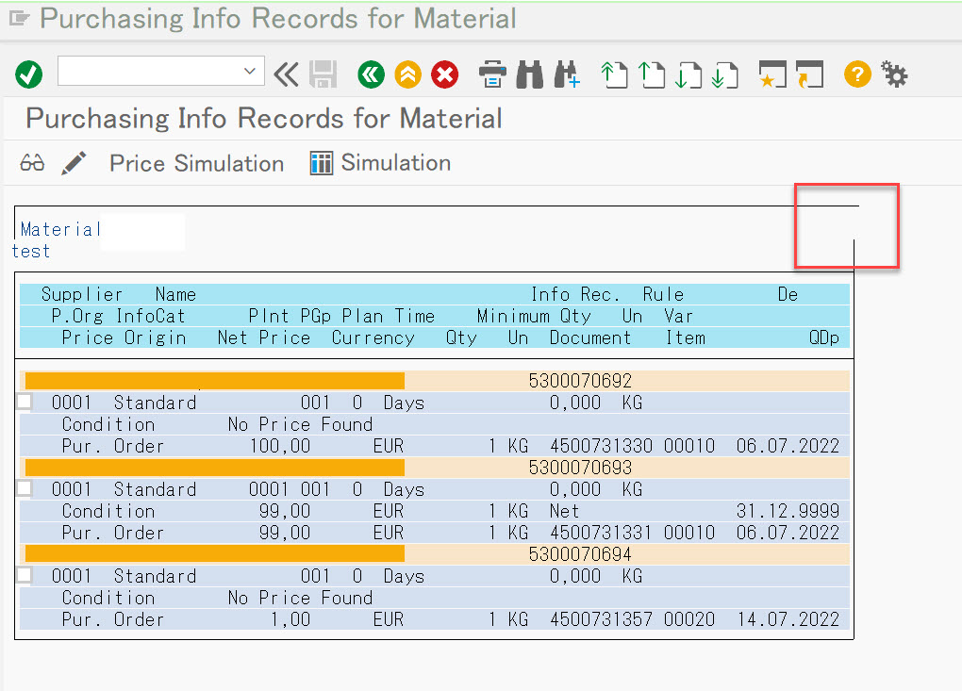This screenshot has width=962, height=691.
Task: Click the Info Rec. column header
Action: click(x=575, y=294)
